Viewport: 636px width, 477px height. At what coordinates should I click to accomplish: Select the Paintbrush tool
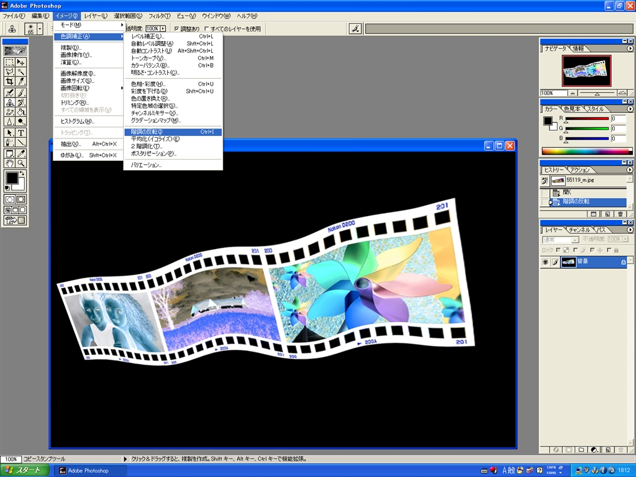point(20,93)
